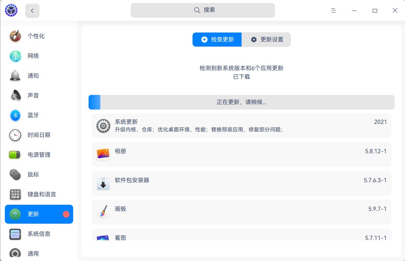
Task: Click the 相册 name in the list
Action: [x=121, y=151]
